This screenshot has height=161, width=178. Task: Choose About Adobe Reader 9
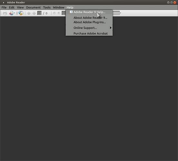pyautogui.click(x=89, y=18)
